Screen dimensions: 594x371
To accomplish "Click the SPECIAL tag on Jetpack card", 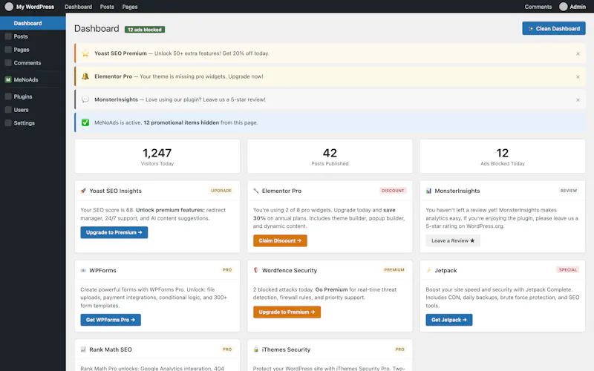I will point(568,270).
